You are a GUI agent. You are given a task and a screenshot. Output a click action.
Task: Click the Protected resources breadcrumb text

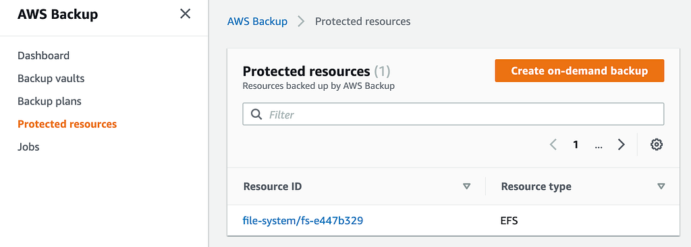tap(362, 21)
